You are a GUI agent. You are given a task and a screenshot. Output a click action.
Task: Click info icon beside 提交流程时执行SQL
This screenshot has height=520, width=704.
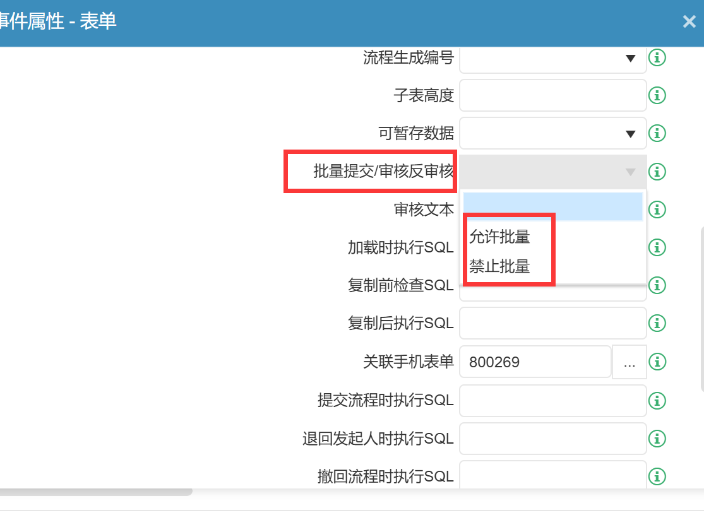[x=657, y=400]
